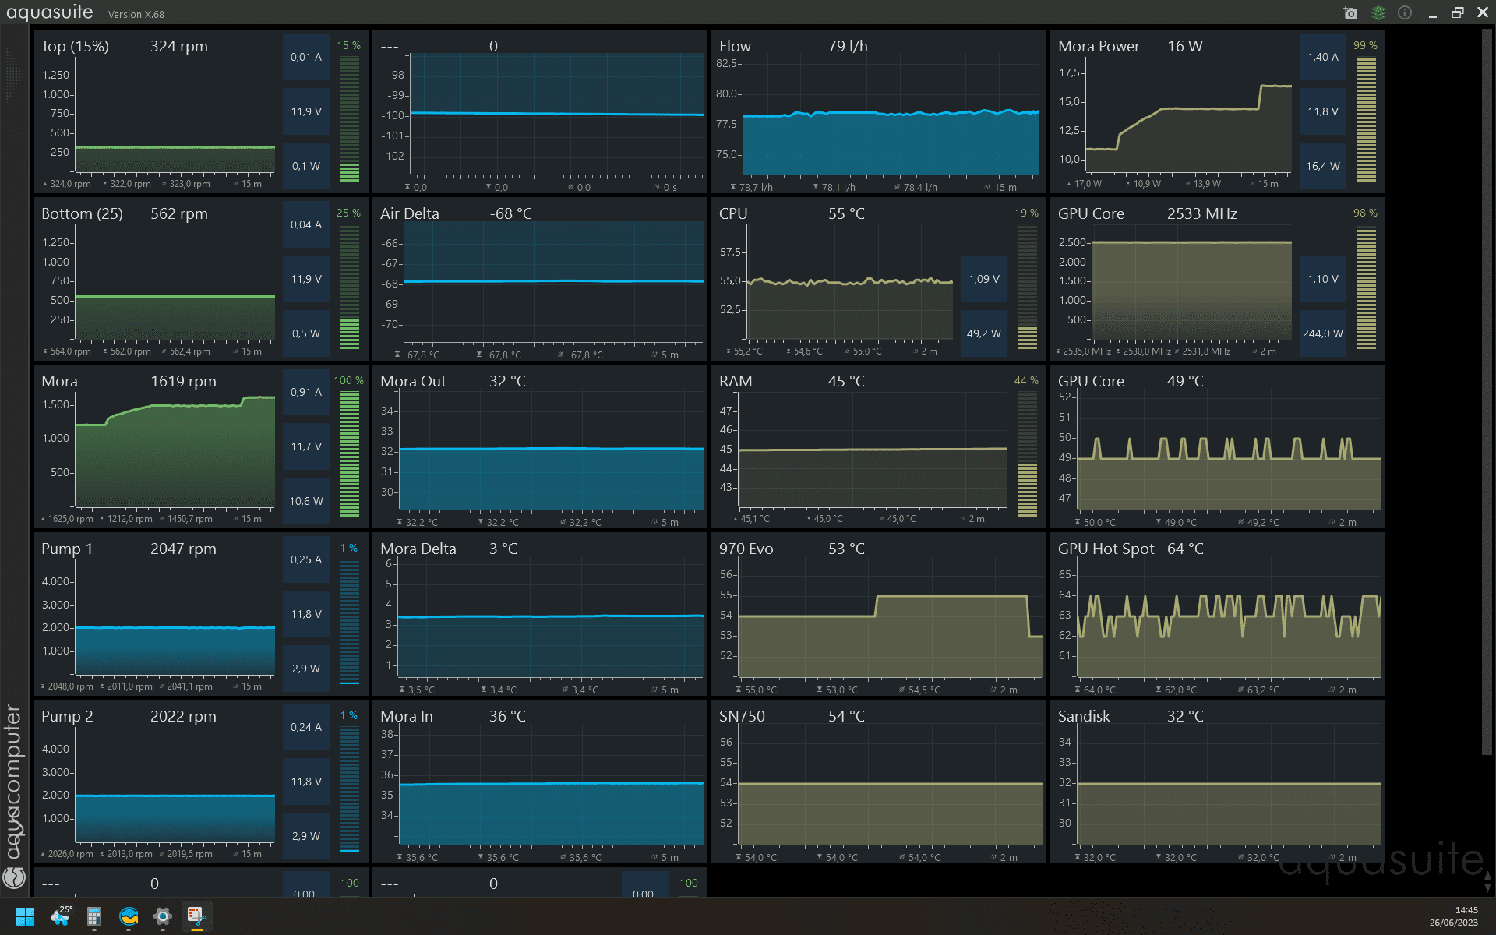Open Windows Start menu
This screenshot has width=1496, height=935.
pos(25,916)
